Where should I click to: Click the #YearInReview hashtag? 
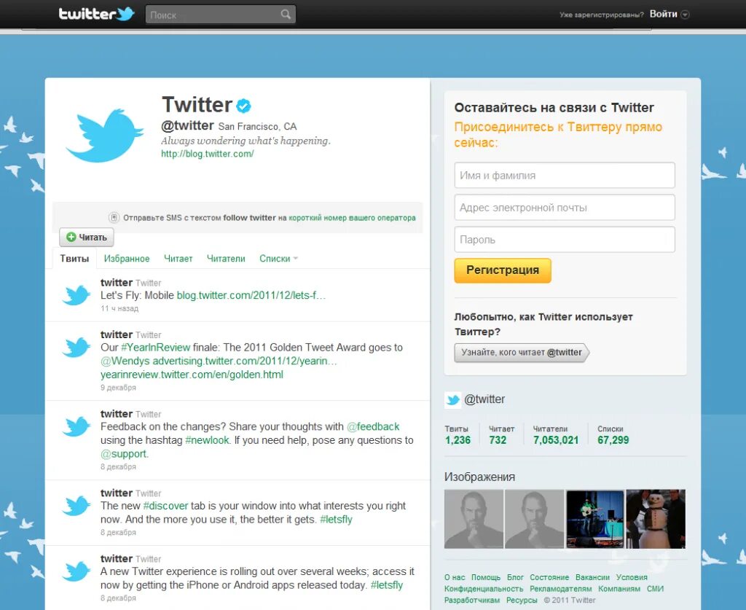pyautogui.click(x=156, y=348)
